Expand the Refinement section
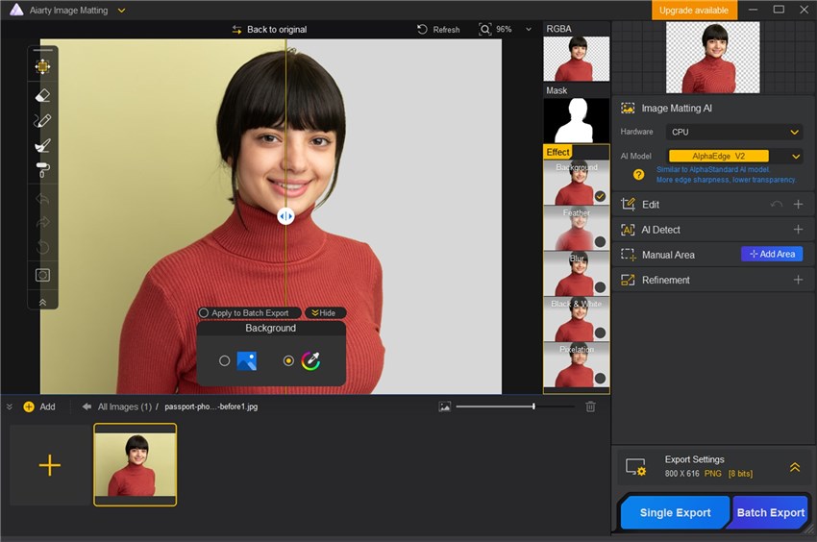 point(798,280)
